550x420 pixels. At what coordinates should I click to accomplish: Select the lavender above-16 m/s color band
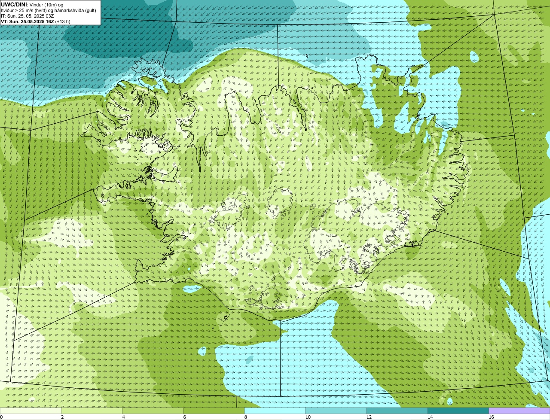(x=519, y=411)
